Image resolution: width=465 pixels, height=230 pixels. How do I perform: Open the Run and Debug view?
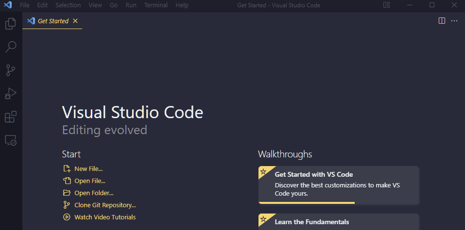(11, 94)
